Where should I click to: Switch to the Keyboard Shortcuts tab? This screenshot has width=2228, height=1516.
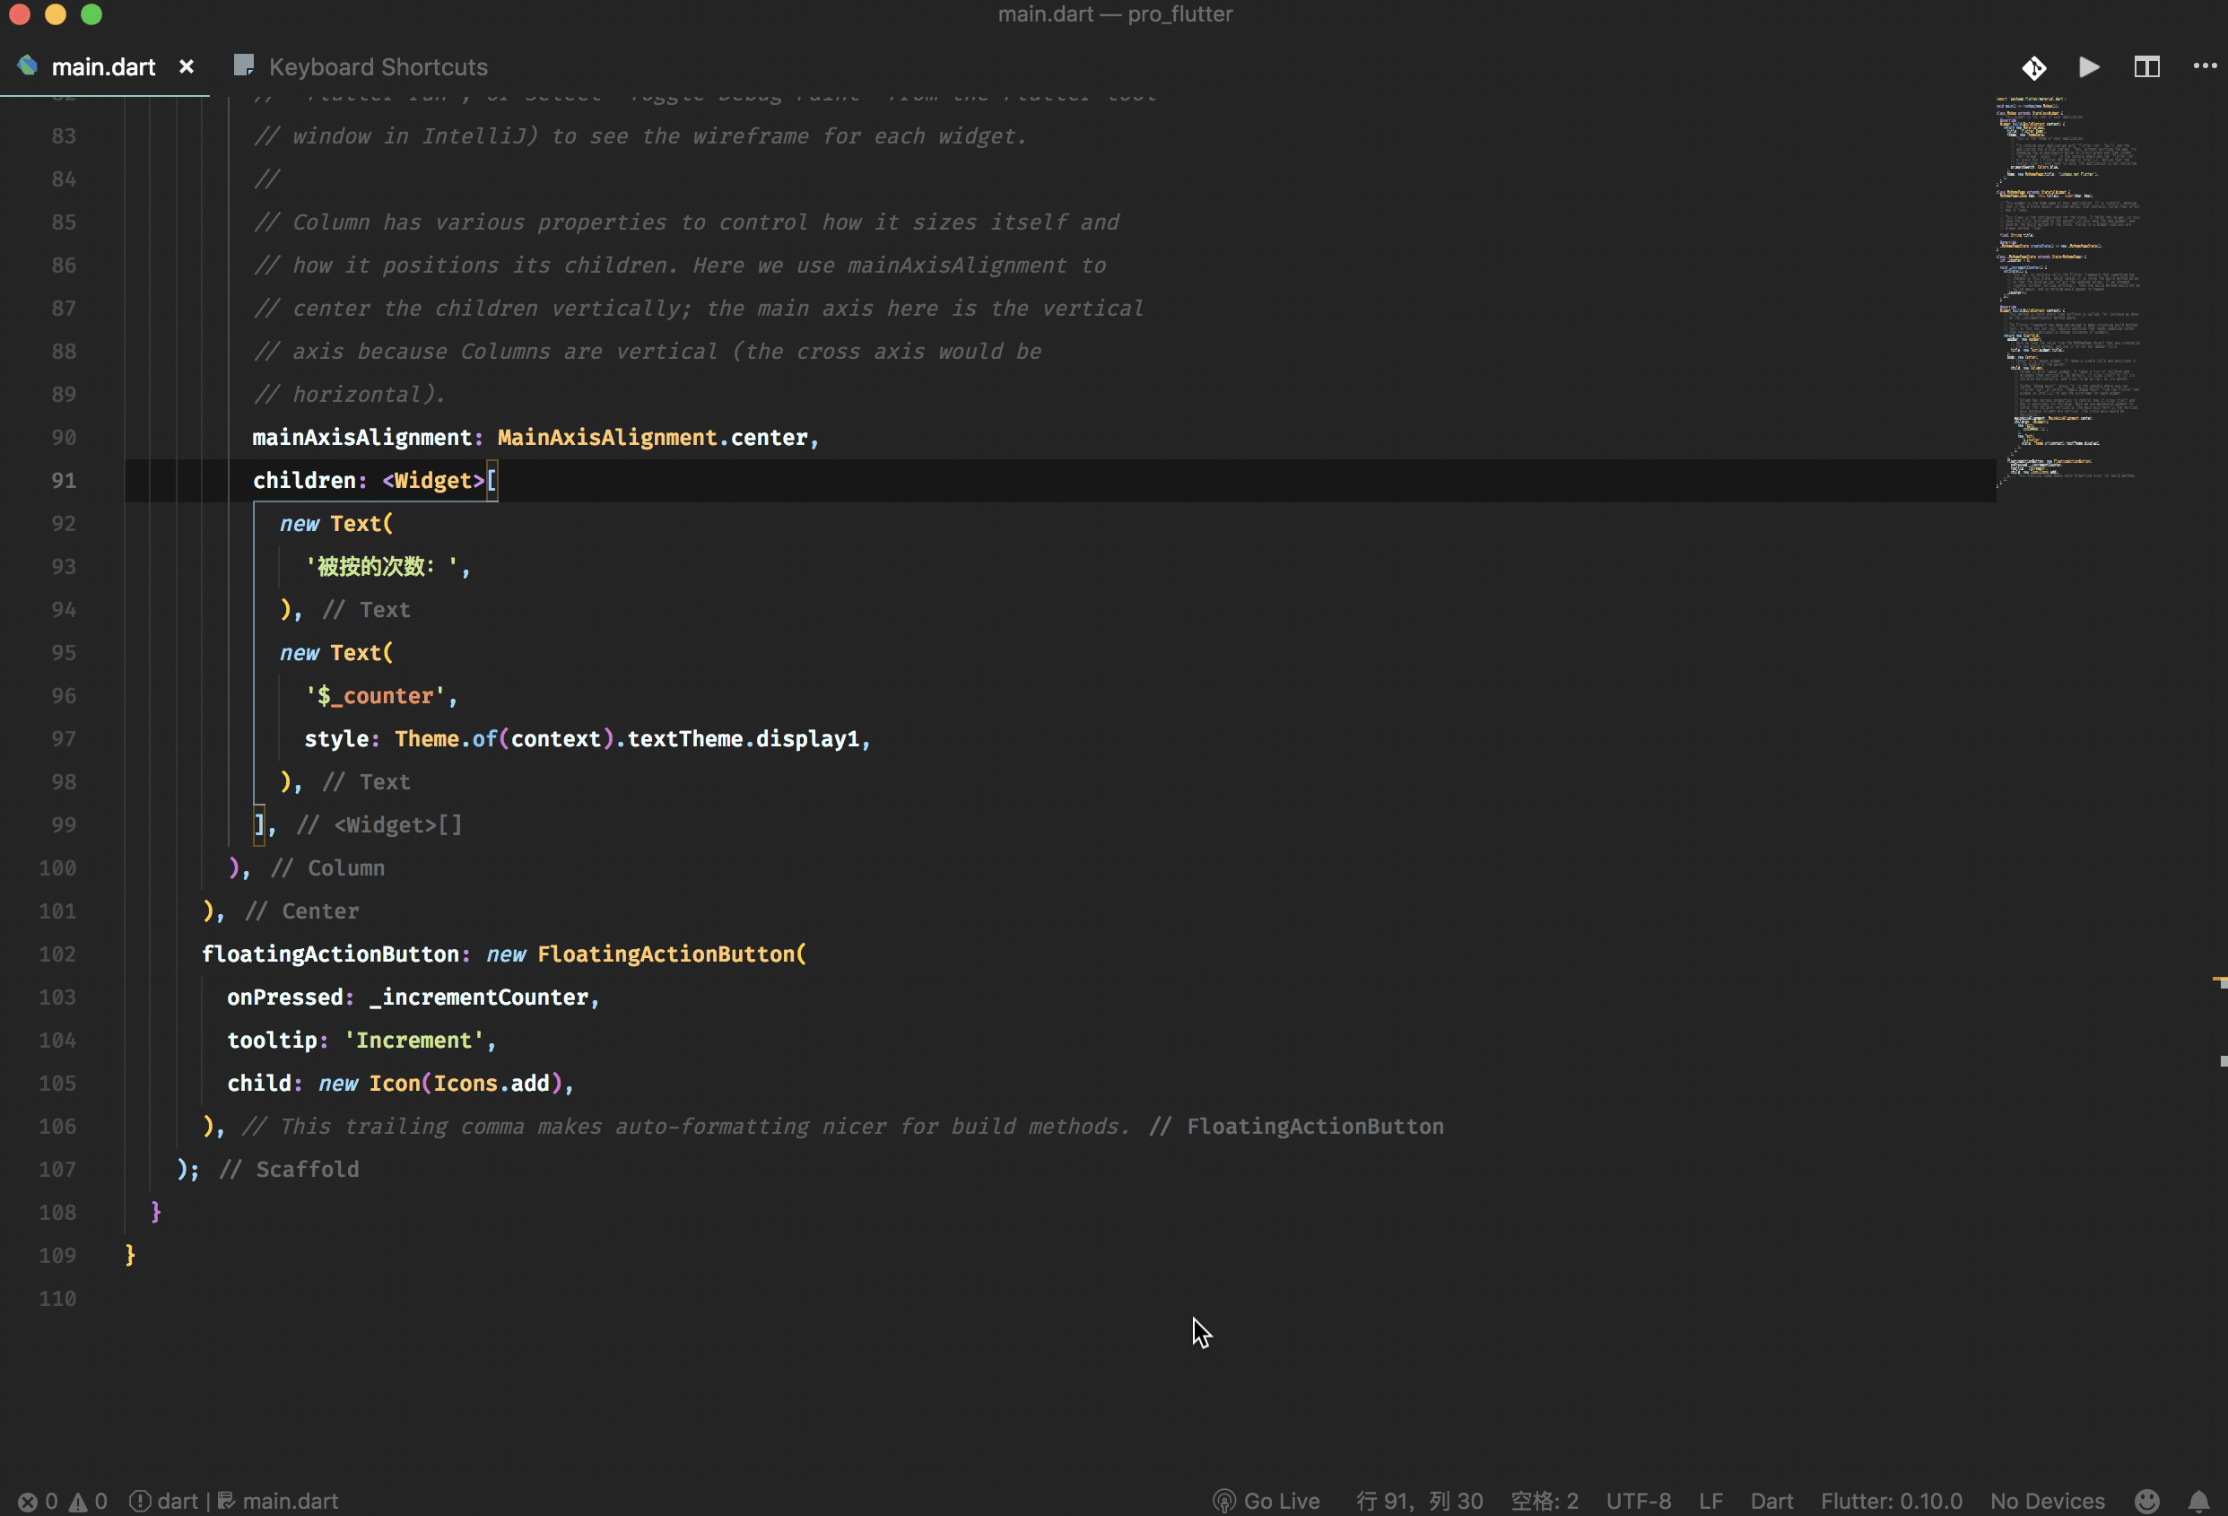pos(378,67)
